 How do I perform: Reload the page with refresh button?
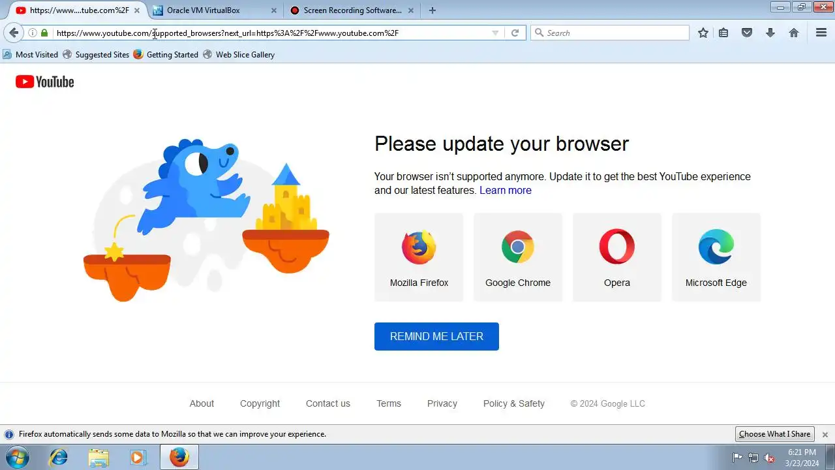point(515,33)
